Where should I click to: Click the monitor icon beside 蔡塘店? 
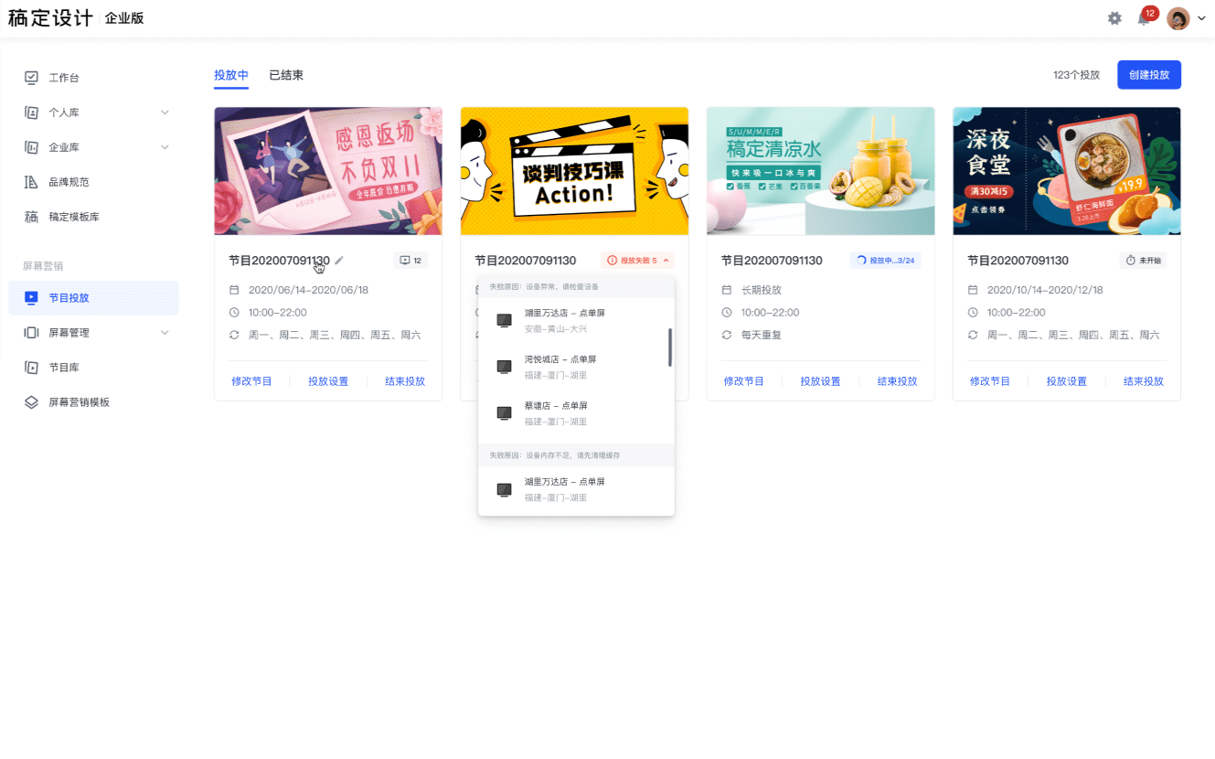pos(504,413)
